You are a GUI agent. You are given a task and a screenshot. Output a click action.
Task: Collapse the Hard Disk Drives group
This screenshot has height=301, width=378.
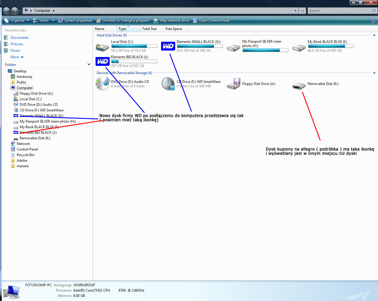pyautogui.click(x=374, y=35)
